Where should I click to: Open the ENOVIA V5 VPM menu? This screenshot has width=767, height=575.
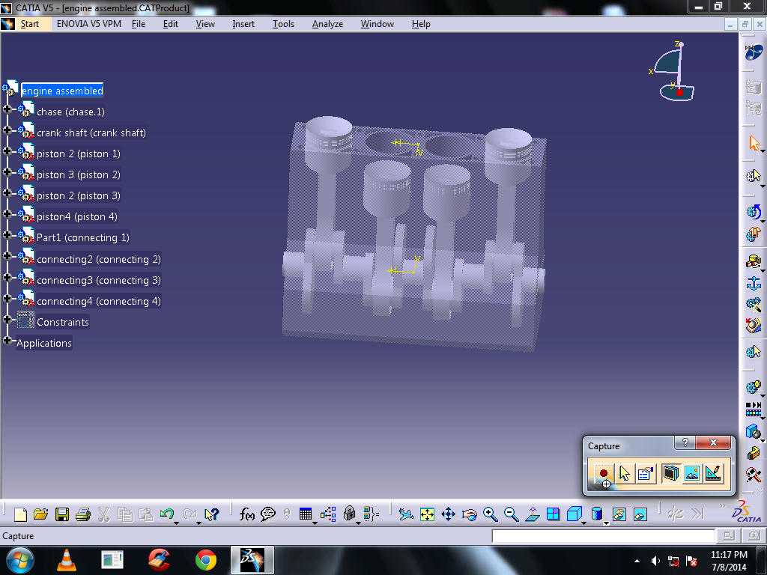tap(88, 23)
